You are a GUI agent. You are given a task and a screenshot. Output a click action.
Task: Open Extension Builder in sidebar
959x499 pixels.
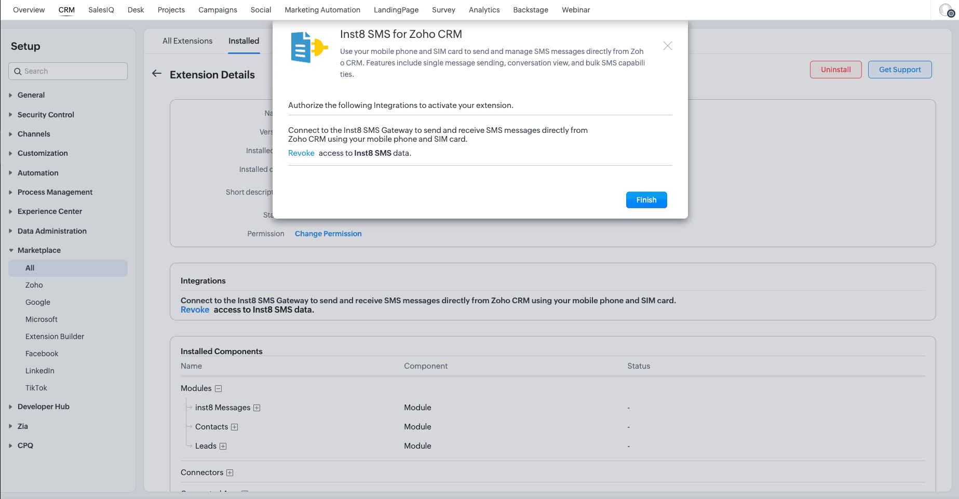point(55,336)
